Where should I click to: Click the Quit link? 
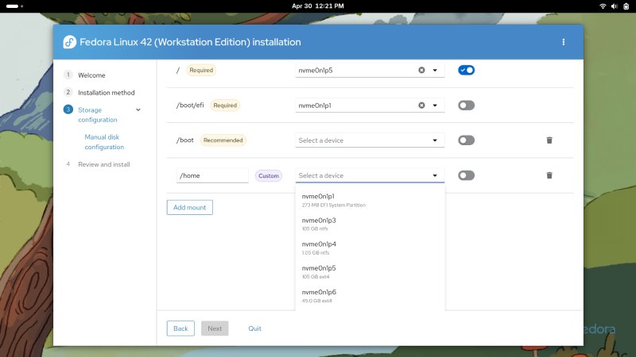[x=254, y=328]
